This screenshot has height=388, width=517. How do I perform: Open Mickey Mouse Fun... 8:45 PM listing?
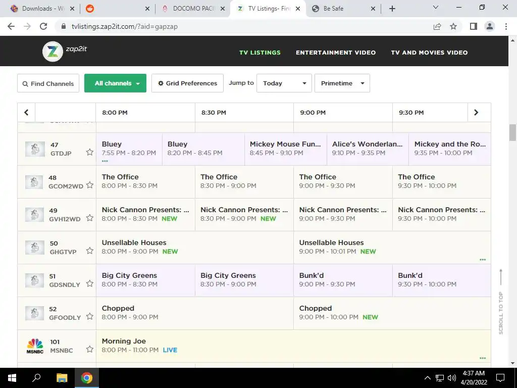pos(286,149)
